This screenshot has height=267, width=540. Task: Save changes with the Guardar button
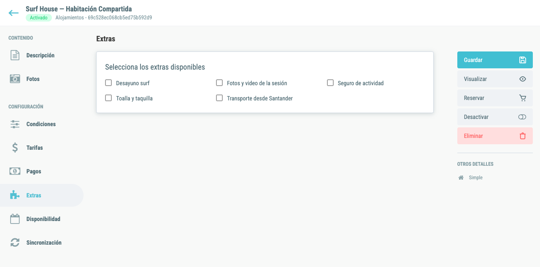coord(495,60)
